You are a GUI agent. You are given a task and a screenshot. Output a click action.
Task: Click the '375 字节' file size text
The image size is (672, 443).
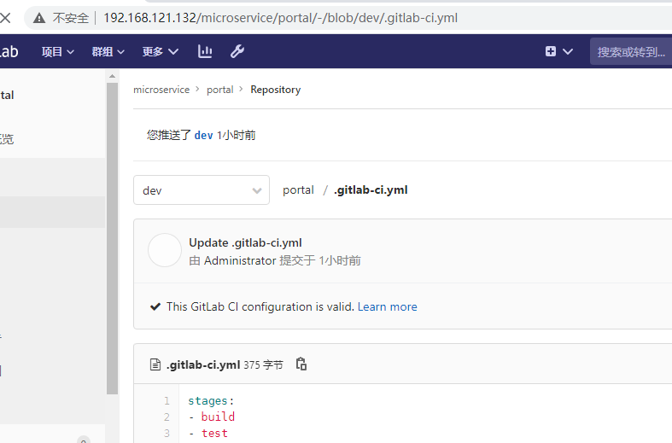(264, 365)
